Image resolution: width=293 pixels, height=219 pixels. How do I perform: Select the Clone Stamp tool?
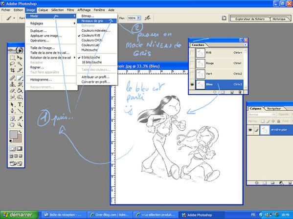(x=12, y=84)
